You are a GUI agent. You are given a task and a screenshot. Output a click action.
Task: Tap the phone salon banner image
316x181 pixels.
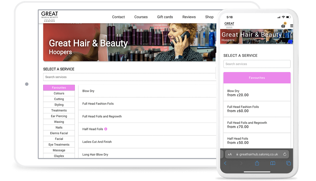coord(256,36)
